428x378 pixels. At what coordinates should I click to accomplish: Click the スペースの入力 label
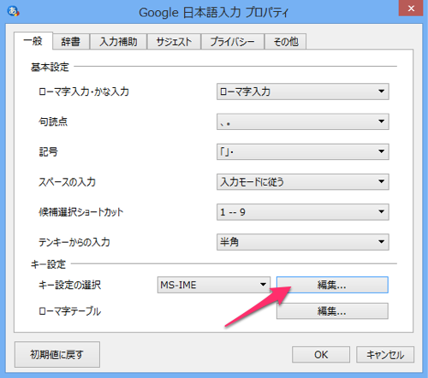click(67, 182)
